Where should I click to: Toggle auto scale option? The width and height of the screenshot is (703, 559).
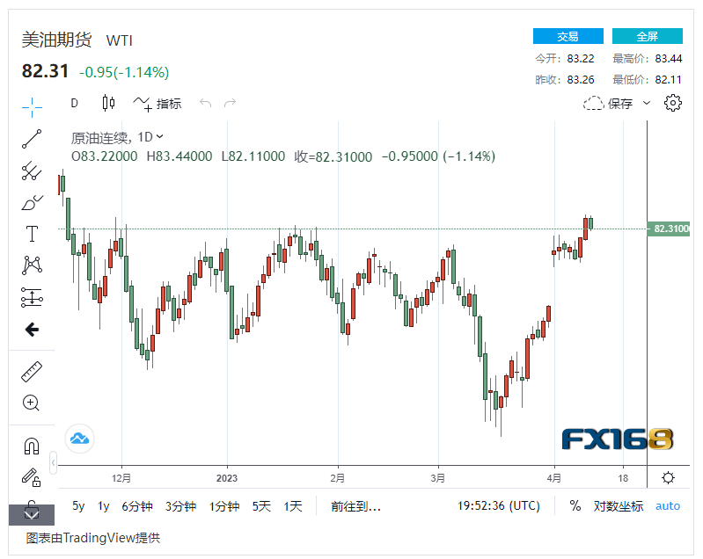tap(668, 506)
